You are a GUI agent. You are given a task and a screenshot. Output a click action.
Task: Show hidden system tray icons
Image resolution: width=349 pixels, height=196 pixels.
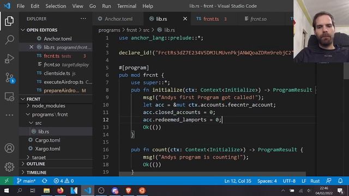click(283, 191)
